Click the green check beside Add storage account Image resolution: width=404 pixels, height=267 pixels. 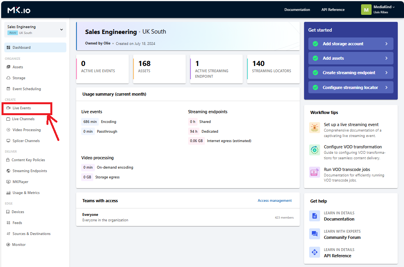click(315, 44)
